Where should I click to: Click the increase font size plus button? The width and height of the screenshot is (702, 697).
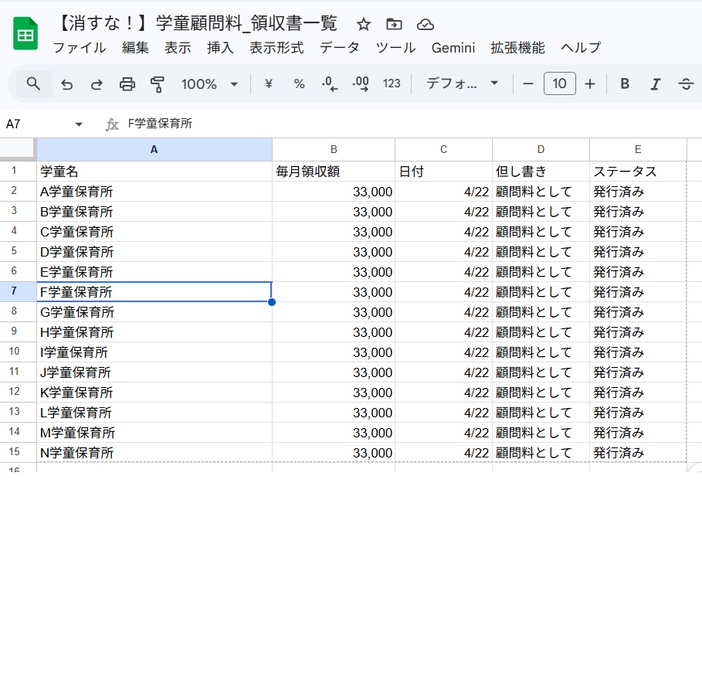[x=590, y=84]
